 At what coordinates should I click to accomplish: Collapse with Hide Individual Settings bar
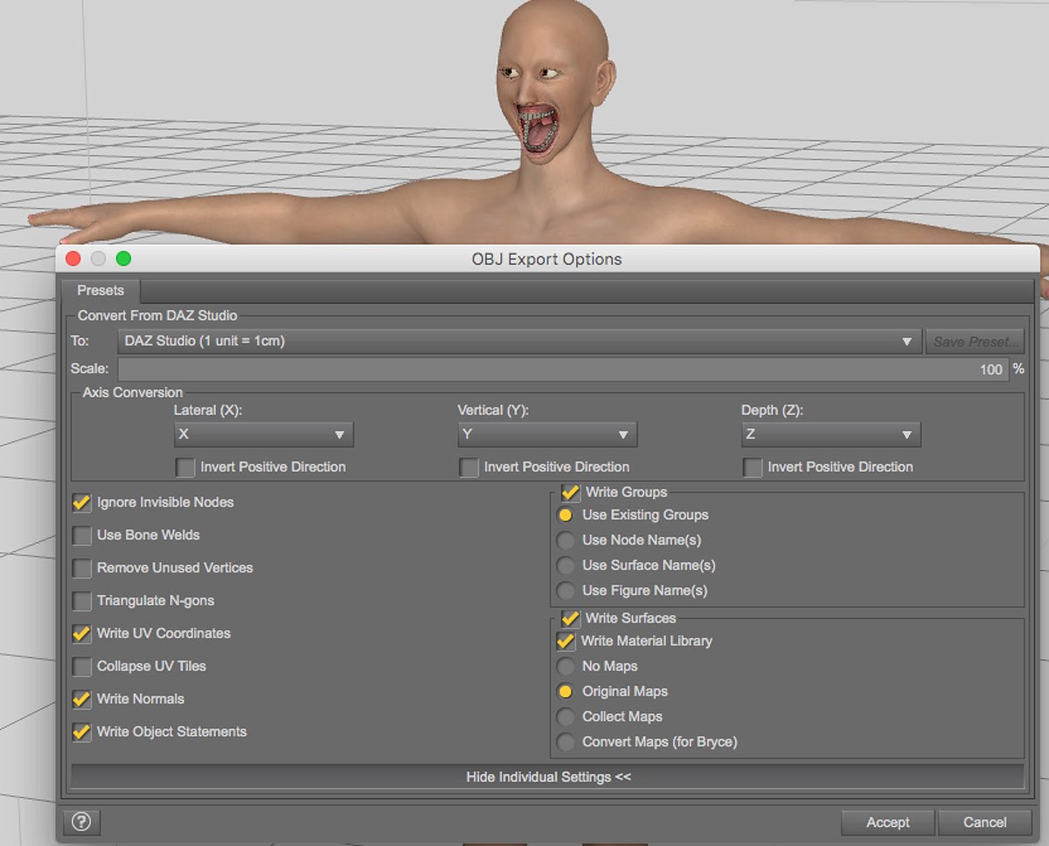pyautogui.click(x=547, y=776)
